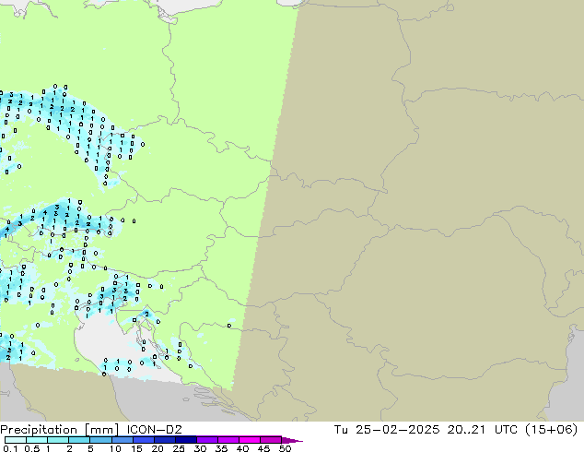This screenshot has width=584, height=452.
Task: Select the 2–5 mm legend color swatch
Action: [x=79, y=440]
